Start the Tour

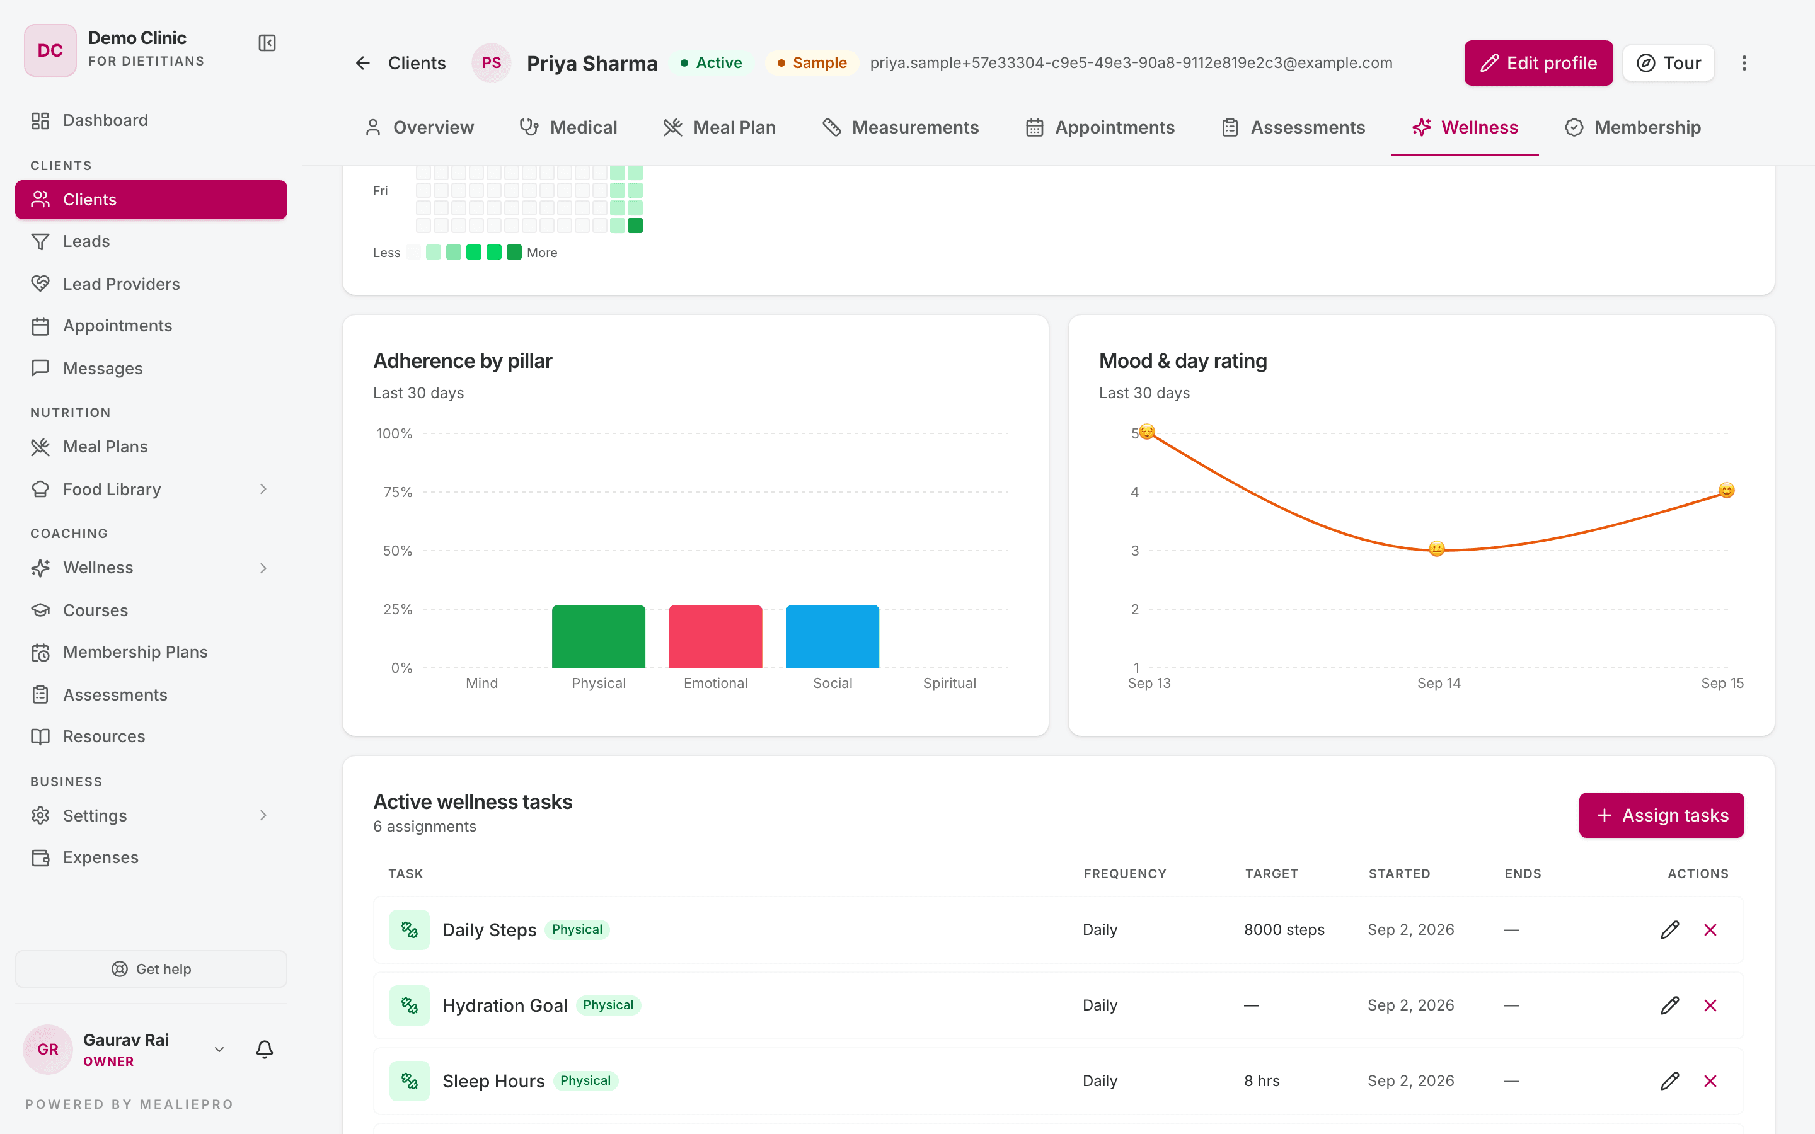(1668, 63)
